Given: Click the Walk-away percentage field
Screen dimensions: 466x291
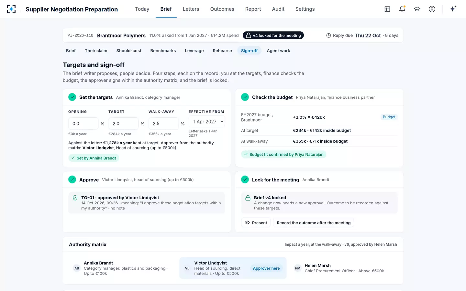Looking at the screenshot, I should coord(163,124).
